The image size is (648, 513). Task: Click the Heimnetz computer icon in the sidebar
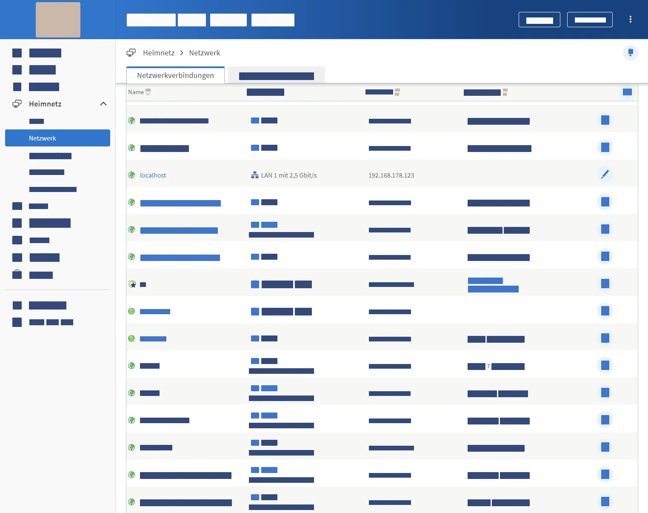[x=17, y=104]
